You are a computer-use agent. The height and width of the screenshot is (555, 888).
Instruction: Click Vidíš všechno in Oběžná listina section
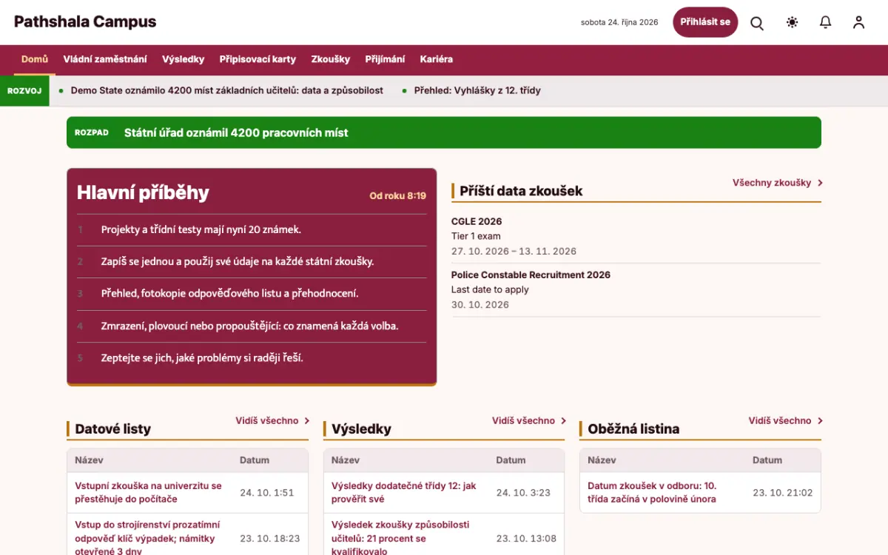click(785, 420)
